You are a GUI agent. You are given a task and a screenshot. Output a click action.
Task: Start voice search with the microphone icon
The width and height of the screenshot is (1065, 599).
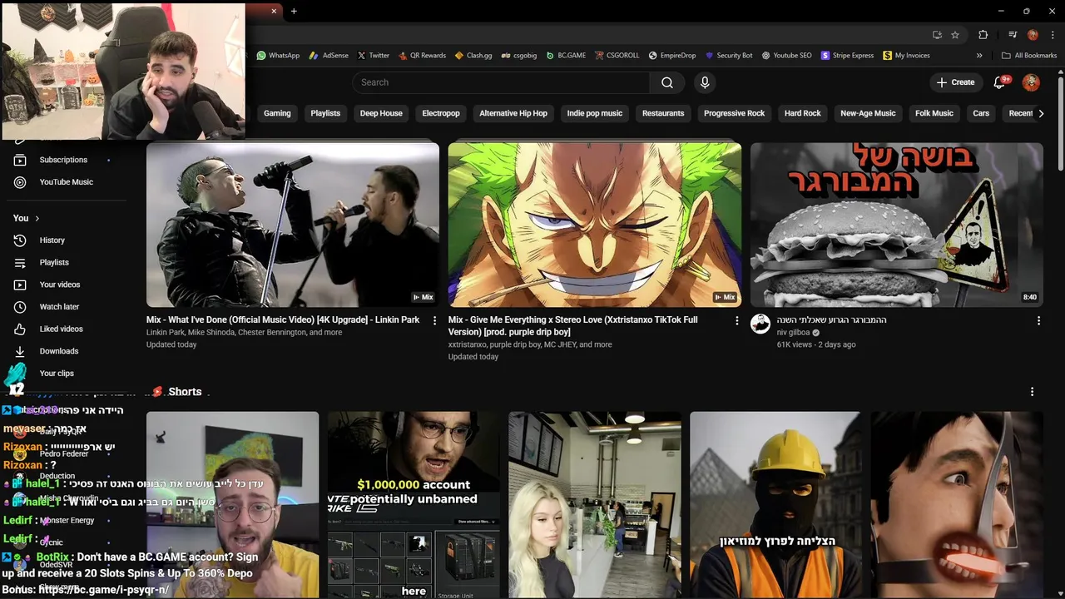pyautogui.click(x=705, y=82)
